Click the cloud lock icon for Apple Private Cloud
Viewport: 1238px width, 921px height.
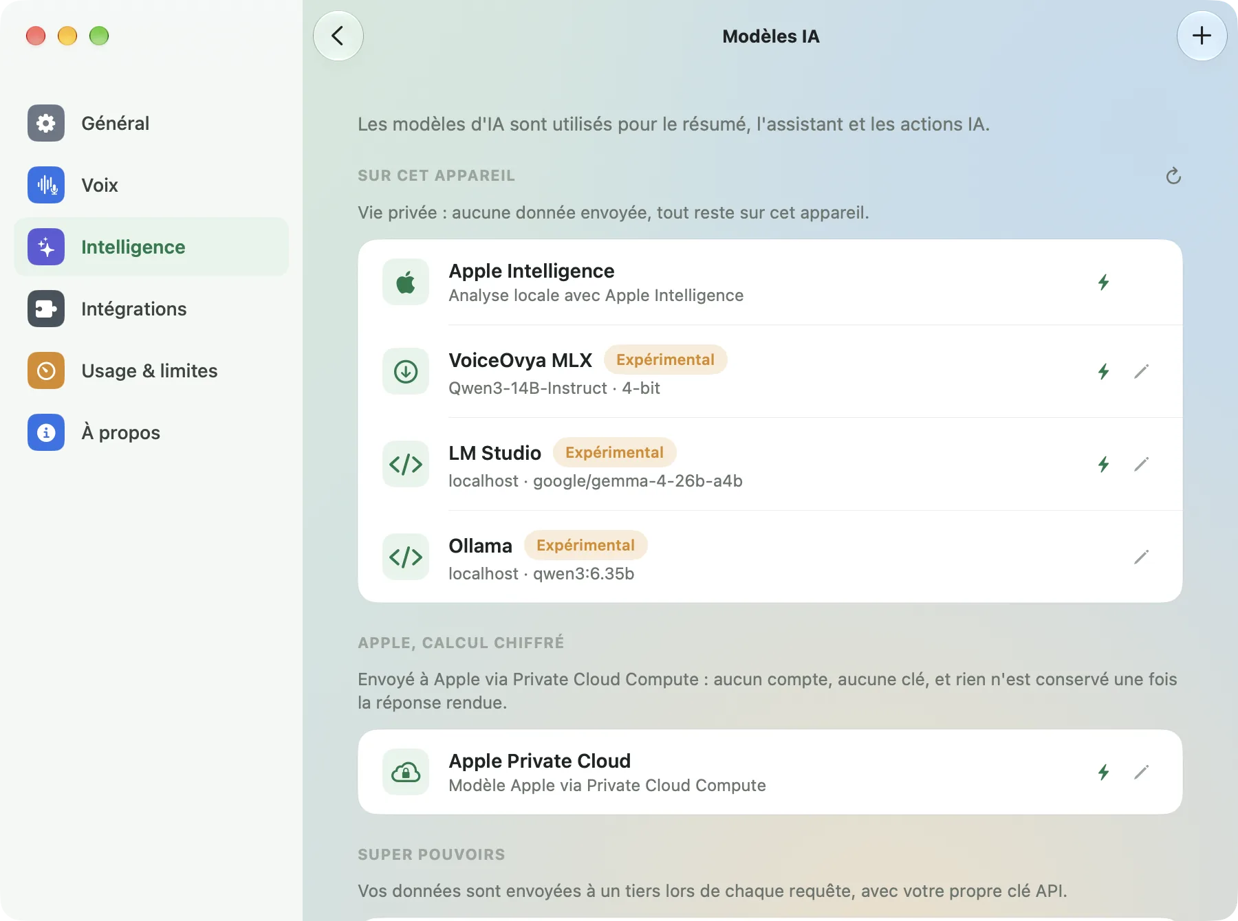tap(406, 772)
